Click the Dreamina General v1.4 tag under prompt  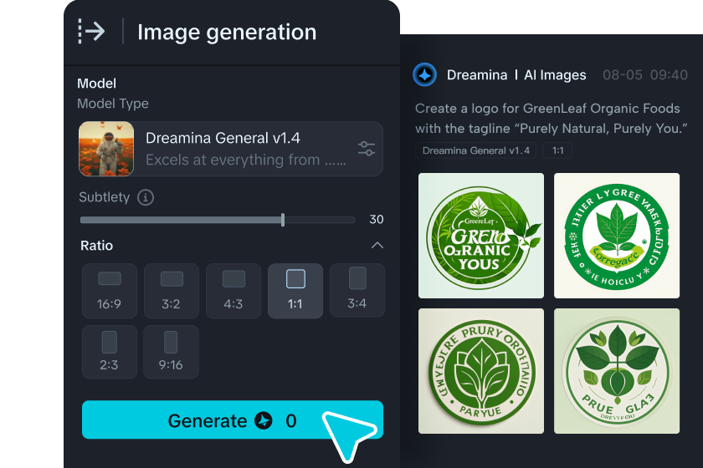(x=475, y=150)
